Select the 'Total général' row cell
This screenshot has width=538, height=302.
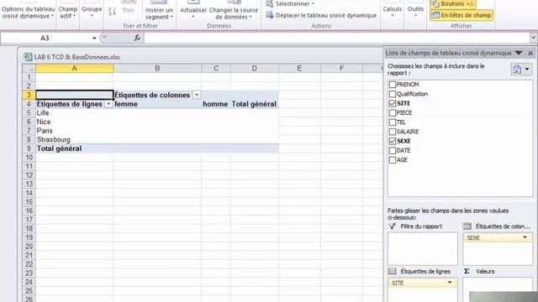coord(75,148)
